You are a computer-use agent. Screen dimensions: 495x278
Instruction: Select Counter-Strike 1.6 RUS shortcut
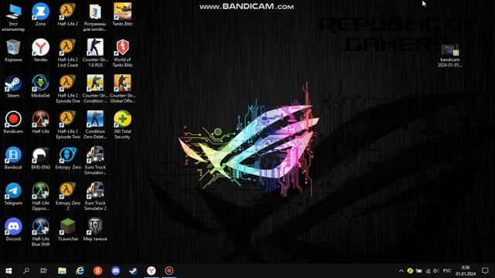95,53
